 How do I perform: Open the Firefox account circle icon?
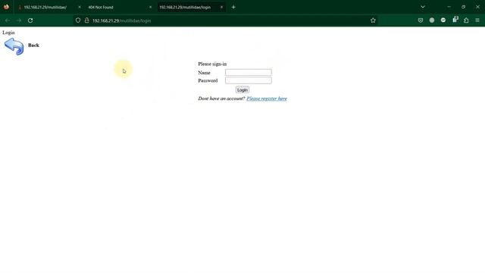[432, 20]
